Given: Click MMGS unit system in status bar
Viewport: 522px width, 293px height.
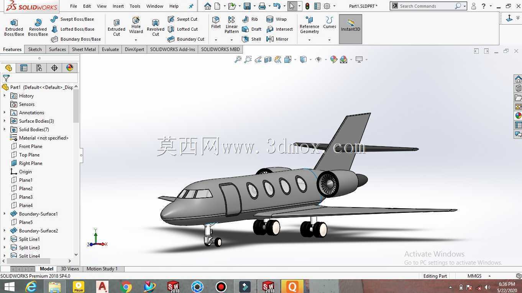Looking at the screenshot, I should [474, 276].
